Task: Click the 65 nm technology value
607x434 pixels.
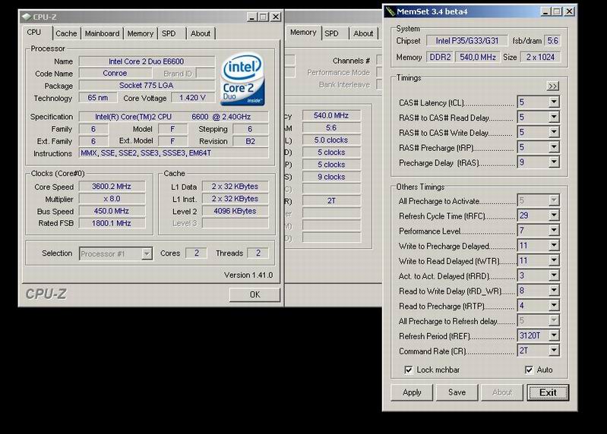Action: pos(97,98)
